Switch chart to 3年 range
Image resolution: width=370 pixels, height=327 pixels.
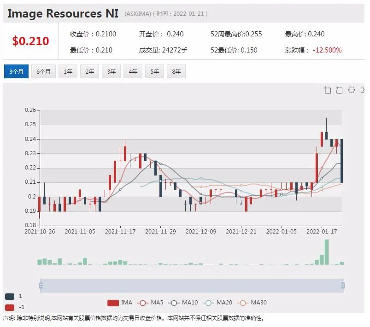click(x=112, y=71)
